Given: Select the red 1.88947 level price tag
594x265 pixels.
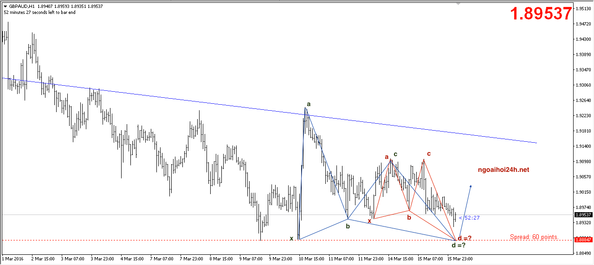Looking at the screenshot, I should [583, 240].
